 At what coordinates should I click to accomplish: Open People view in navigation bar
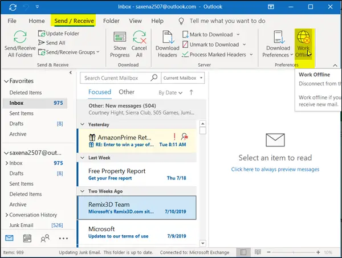point(45,238)
